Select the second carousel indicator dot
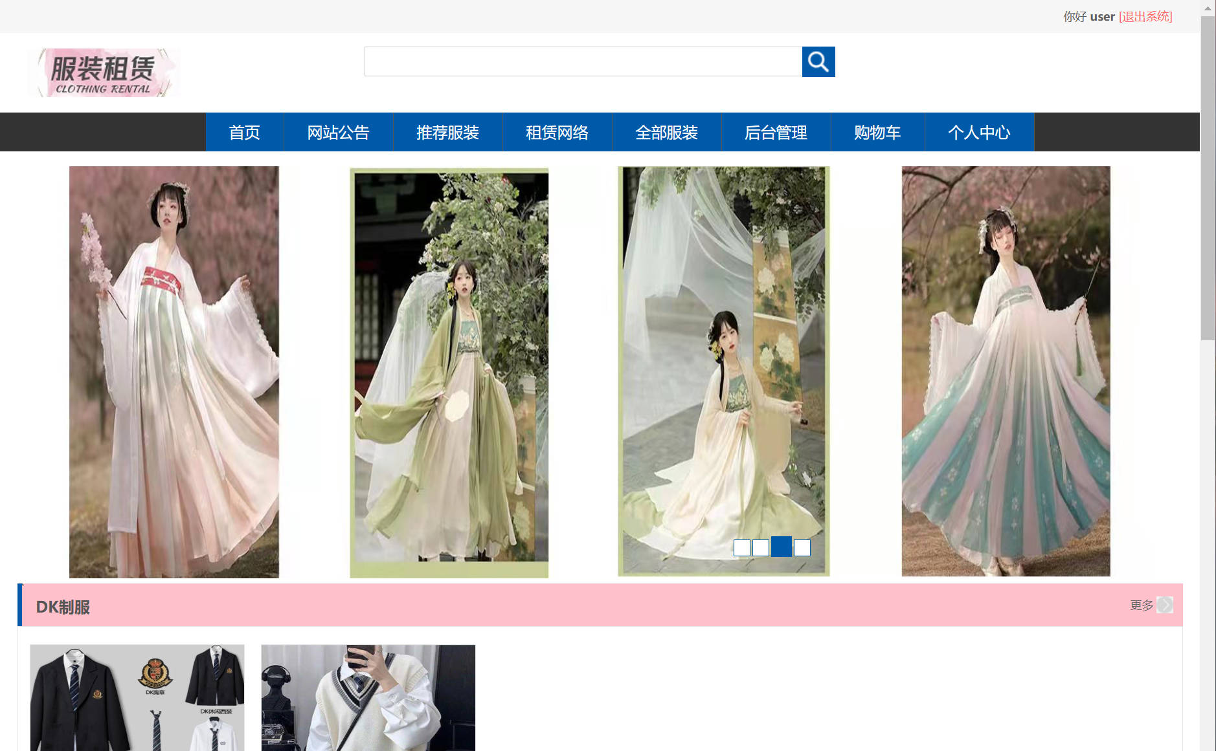 [x=761, y=547]
